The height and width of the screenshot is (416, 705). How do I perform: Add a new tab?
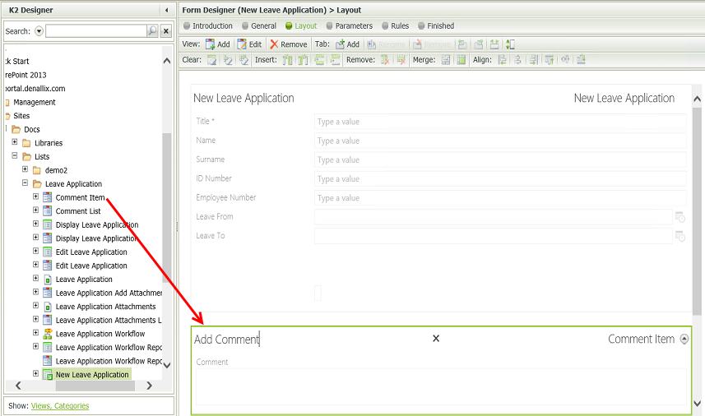(x=347, y=44)
